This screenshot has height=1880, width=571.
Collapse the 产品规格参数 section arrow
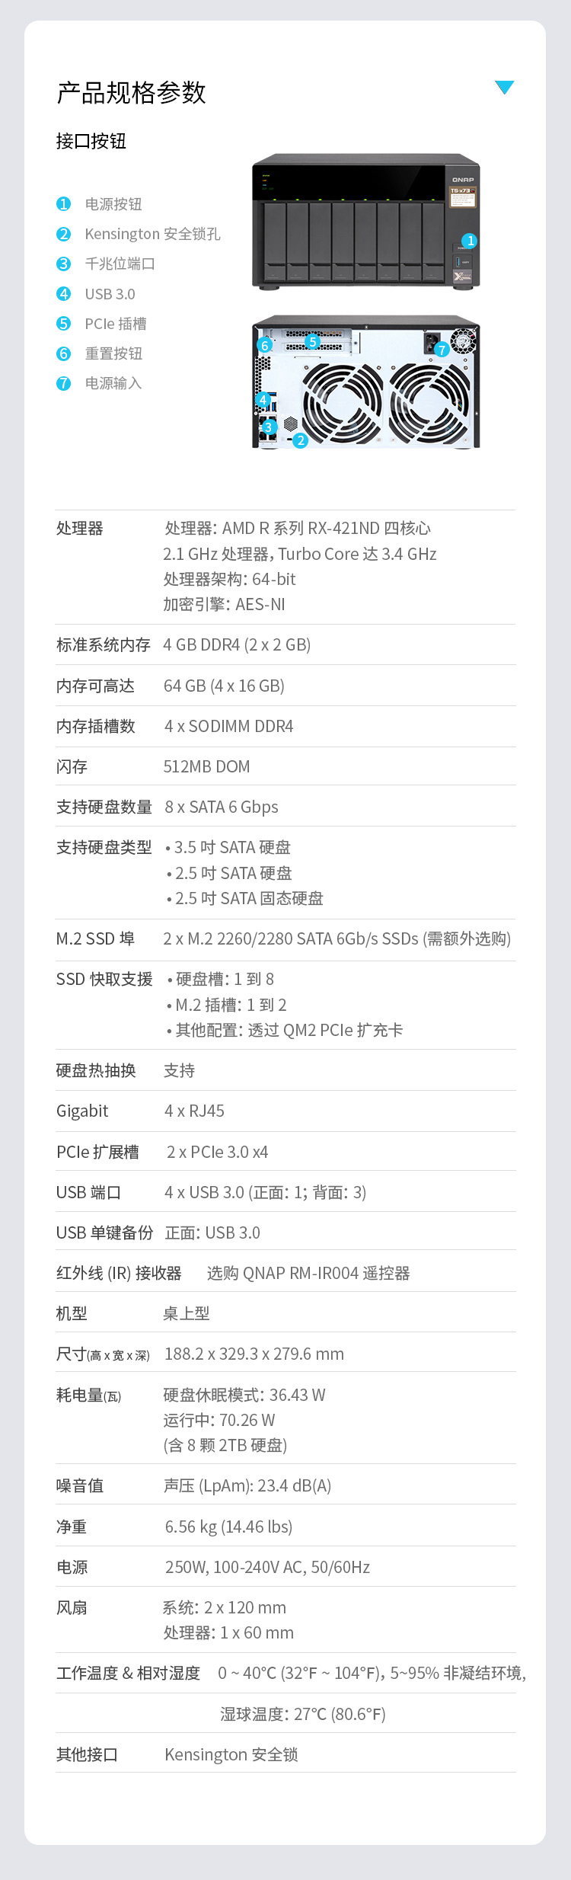coord(504,88)
